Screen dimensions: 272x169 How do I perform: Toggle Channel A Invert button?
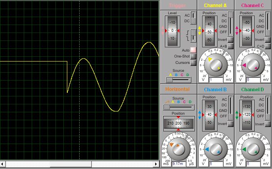230,40
